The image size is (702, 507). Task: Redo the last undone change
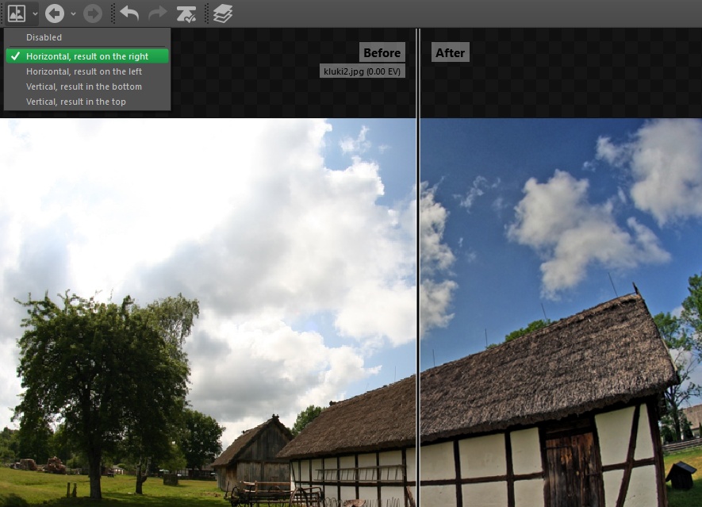(158, 13)
